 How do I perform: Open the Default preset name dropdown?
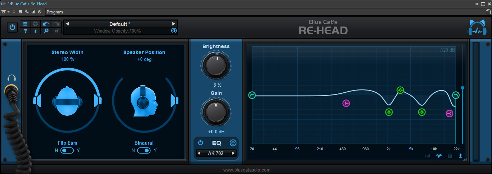coord(120,24)
